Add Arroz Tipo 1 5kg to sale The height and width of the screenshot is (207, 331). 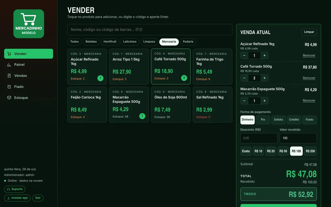point(129,67)
